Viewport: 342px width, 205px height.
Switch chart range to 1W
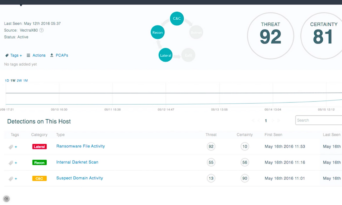coord(13,81)
